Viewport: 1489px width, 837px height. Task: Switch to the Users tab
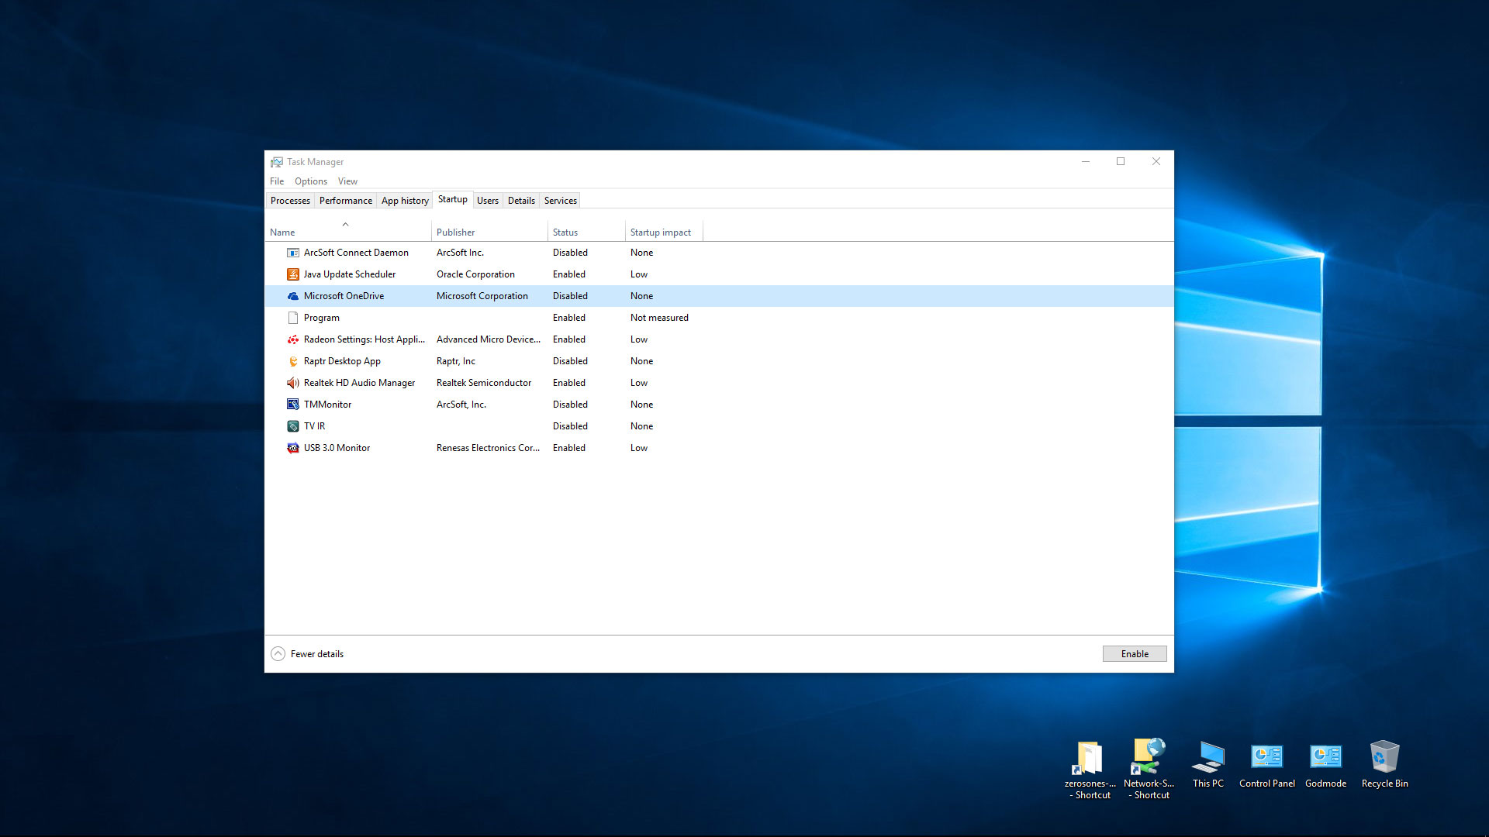[488, 201]
